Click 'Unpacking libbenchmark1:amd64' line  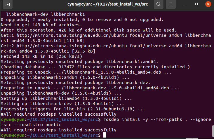point(65,77)
